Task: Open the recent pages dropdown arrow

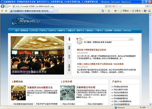Action: point(10,6)
